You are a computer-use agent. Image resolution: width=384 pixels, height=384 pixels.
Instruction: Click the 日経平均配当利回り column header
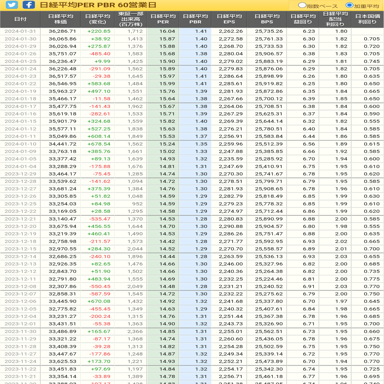pyautogui.click(x=335, y=19)
